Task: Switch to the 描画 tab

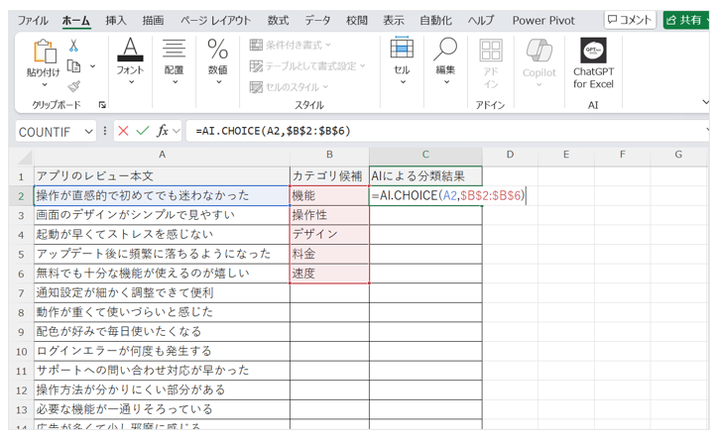Action: (153, 21)
